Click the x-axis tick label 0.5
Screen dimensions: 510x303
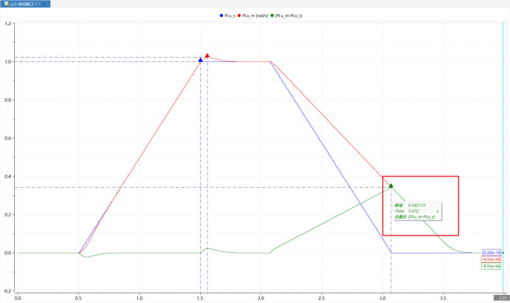[78, 298]
